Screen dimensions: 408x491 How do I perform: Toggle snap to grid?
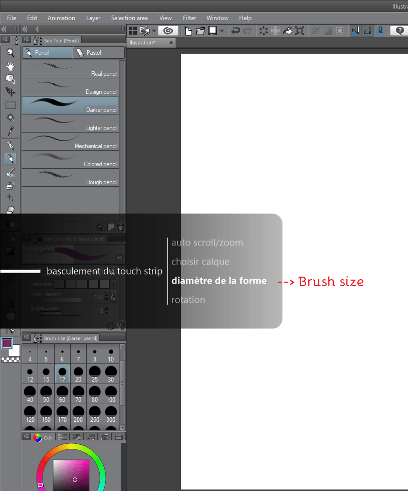[x=380, y=31]
